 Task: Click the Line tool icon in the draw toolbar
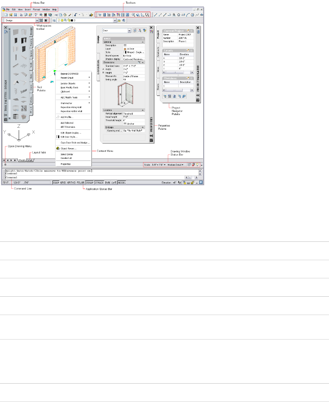point(155,15)
